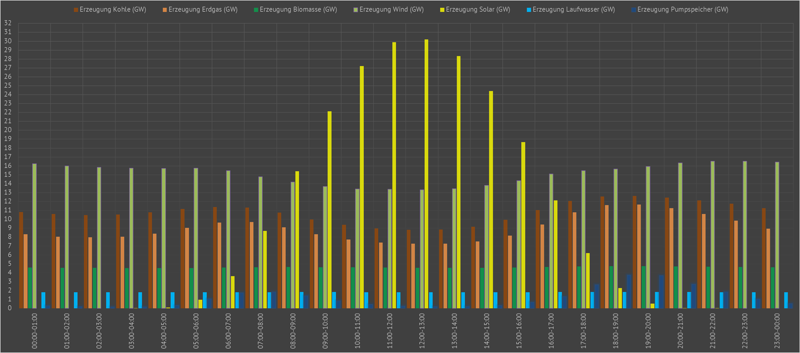The image size is (800, 353).
Task: Click the tallest solar bar at 12:00-13:00
Action: 426,173
